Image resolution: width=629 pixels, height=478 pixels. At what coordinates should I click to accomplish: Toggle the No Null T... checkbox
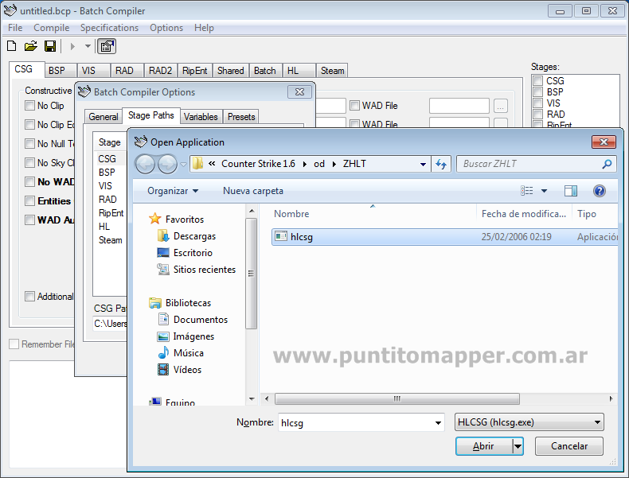pos(29,143)
